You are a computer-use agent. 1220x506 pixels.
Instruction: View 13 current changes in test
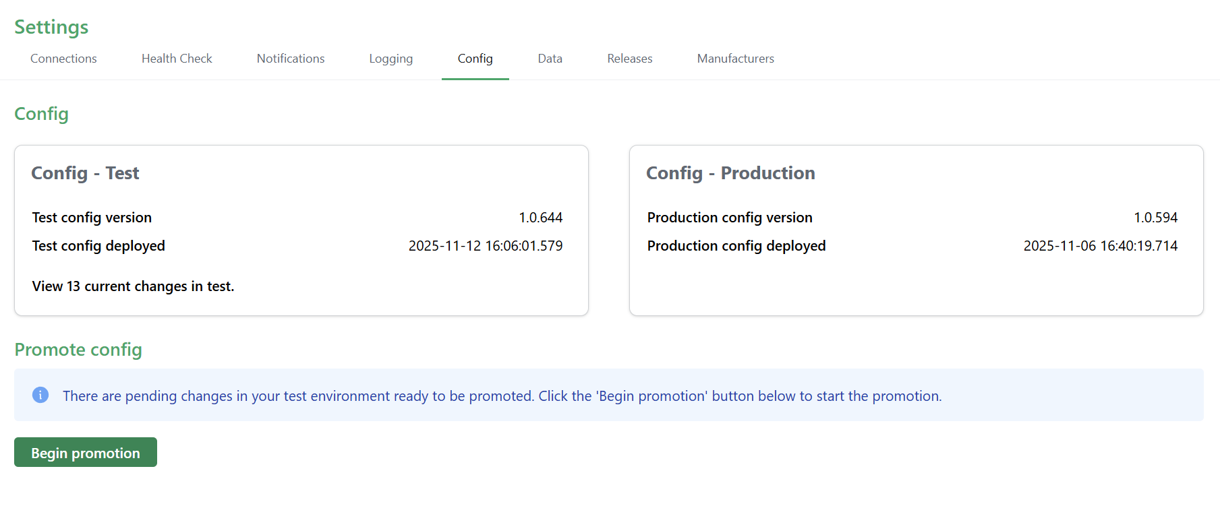(134, 286)
